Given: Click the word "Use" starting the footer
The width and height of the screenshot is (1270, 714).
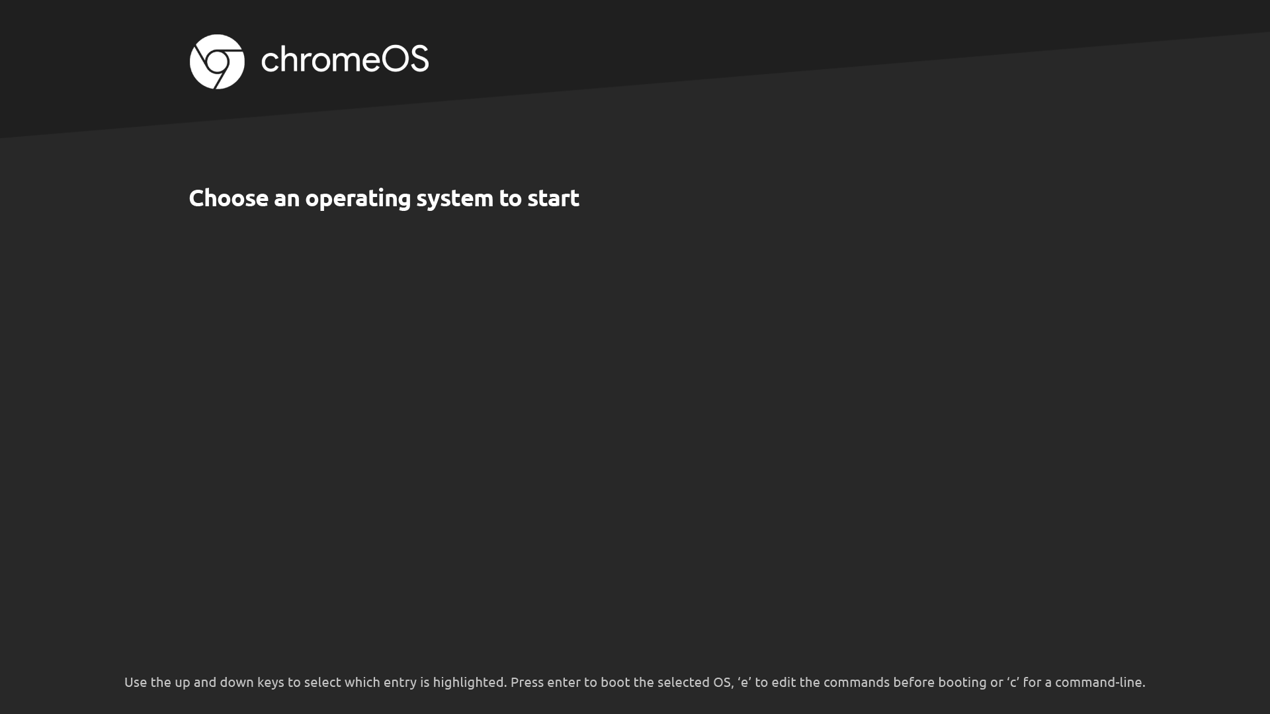Looking at the screenshot, I should [136, 682].
